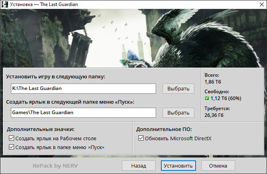This screenshot has width=267, height=174.
Task: Click the Требуется: label
Action: tap(217, 108)
